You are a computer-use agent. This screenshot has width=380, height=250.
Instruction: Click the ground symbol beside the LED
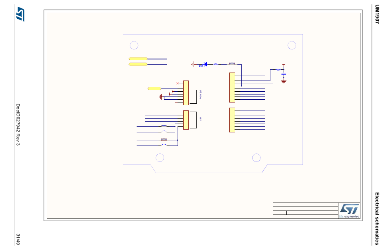[x=193, y=64]
